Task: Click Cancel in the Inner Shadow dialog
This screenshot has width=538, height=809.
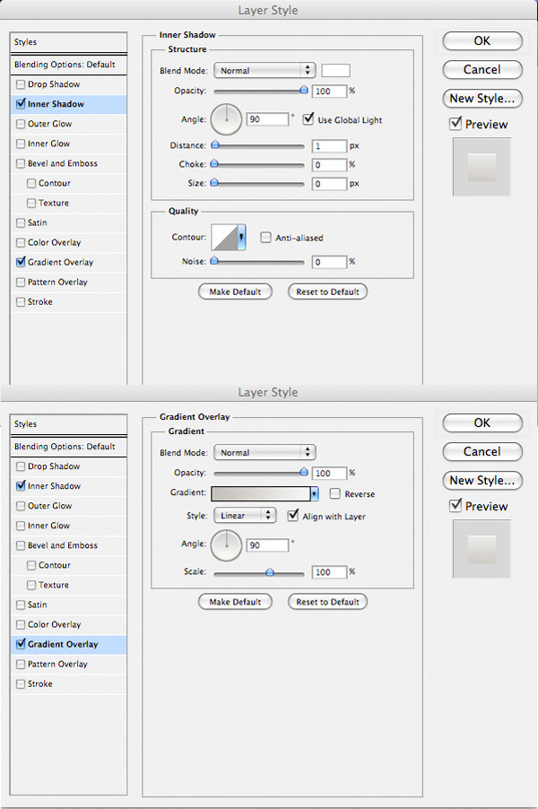Action: click(x=482, y=70)
